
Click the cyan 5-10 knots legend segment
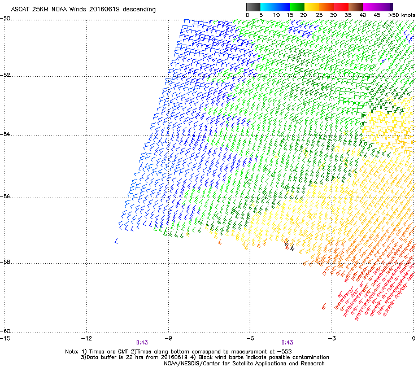point(268,7)
